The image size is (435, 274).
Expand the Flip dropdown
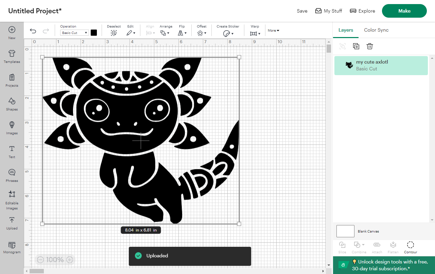pyautogui.click(x=182, y=33)
